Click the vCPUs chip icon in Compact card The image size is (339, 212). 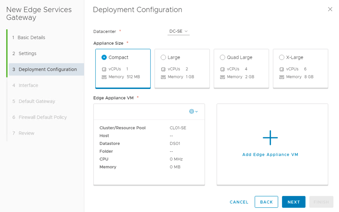click(104, 69)
